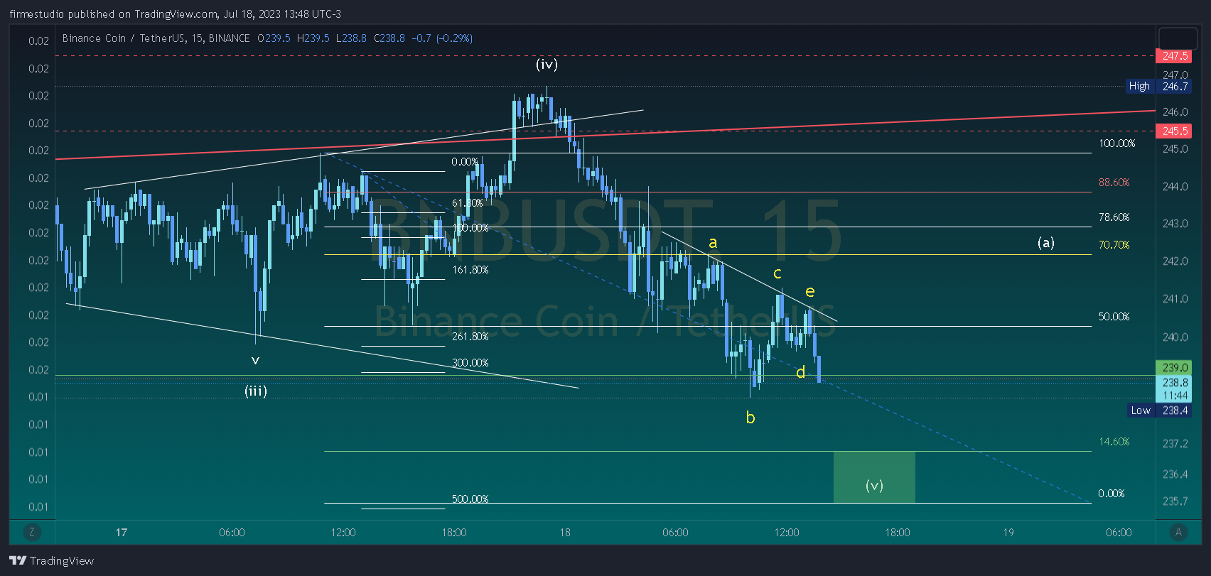The width and height of the screenshot is (1211, 576).
Task: Click the 19 date marker on the time axis
Action: click(x=1008, y=533)
